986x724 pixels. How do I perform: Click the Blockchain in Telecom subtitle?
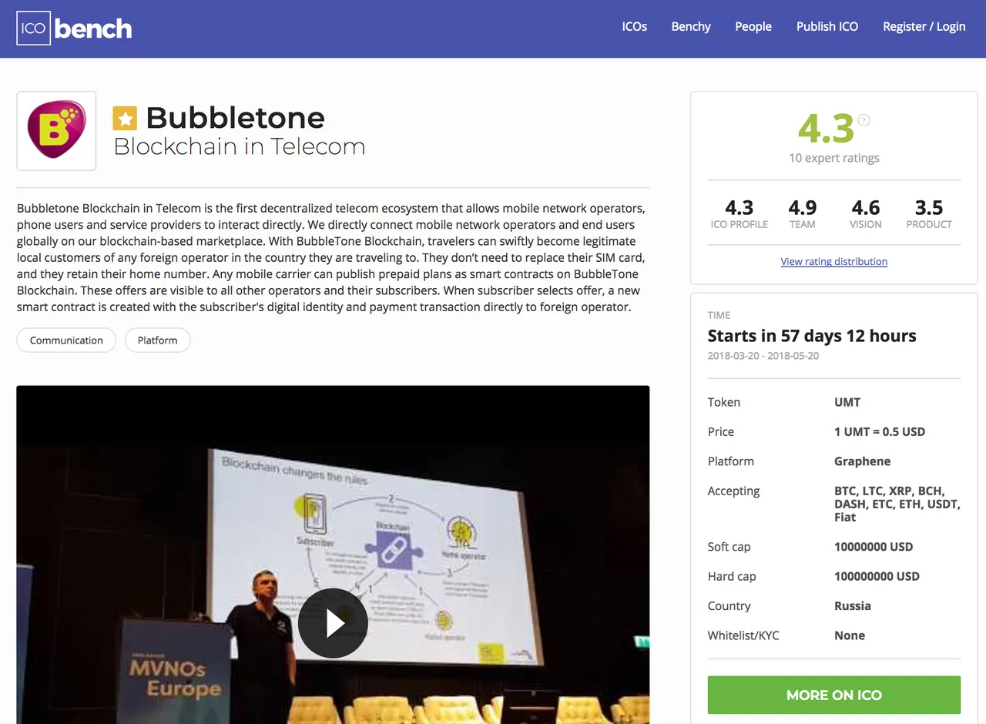pyautogui.click(x=240, y=146)
